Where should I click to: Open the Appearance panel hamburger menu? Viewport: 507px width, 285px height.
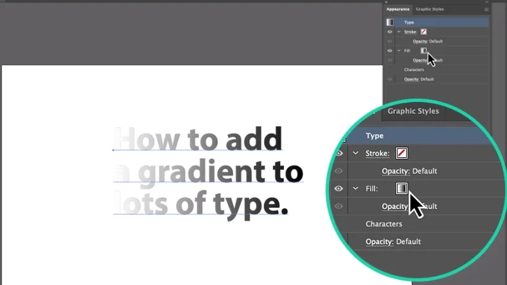coord(487,9)
